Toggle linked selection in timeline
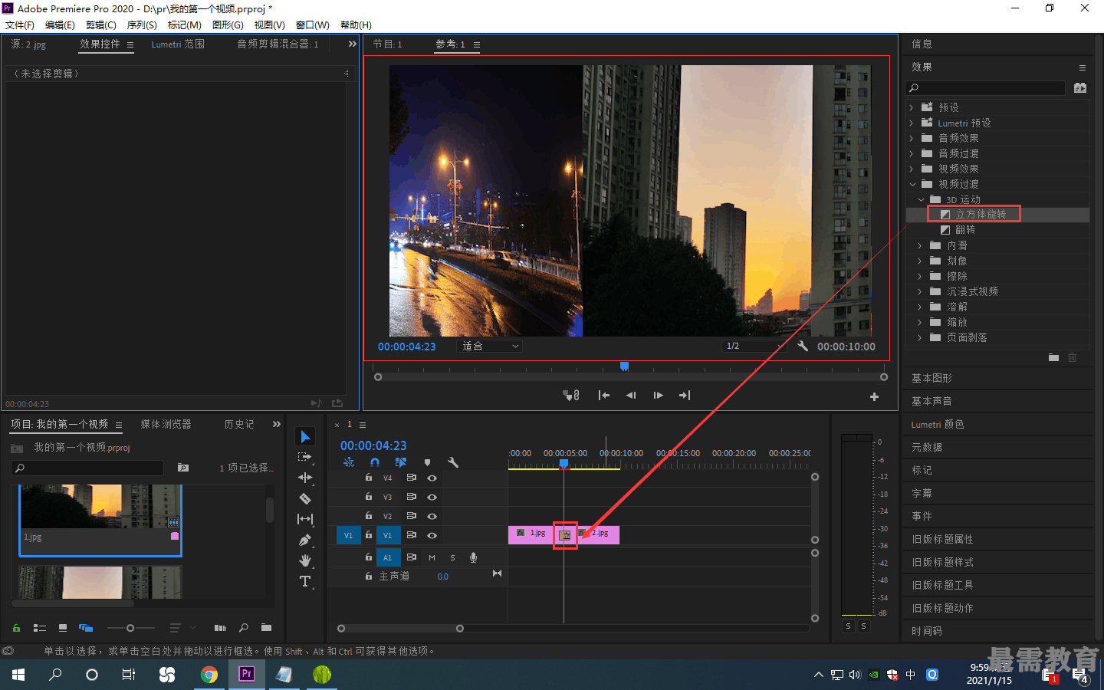Viewport: 1104px width, 690px height. 400,462
